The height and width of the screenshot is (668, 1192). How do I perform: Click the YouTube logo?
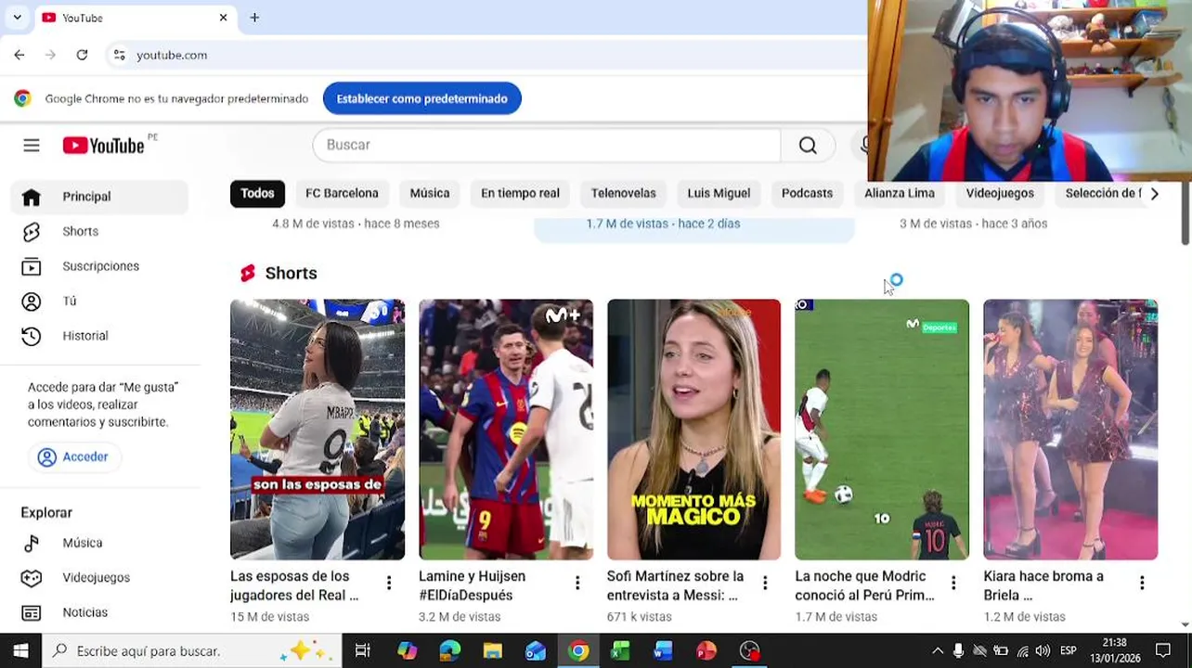[103, 145]
